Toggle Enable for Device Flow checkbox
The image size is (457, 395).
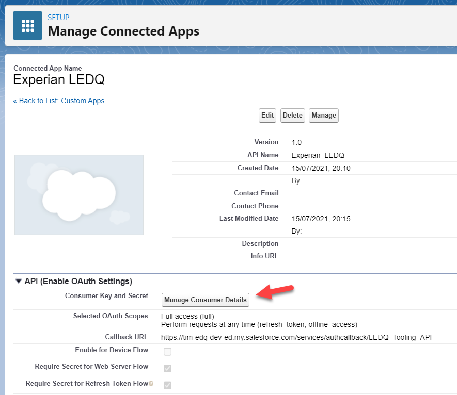pyautogui.click(x=168, y=352)
